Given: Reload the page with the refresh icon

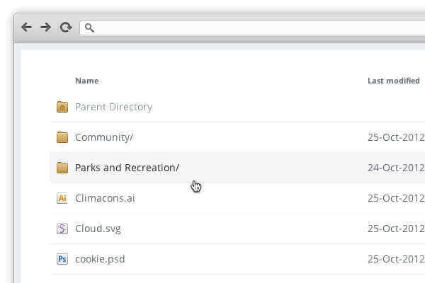Looking at the screenshot, I should [x=65, y=28].
